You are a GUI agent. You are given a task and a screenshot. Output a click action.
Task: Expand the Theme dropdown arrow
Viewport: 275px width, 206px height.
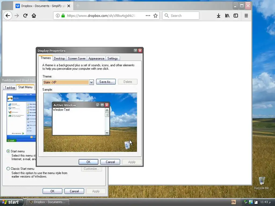[91, 82]
